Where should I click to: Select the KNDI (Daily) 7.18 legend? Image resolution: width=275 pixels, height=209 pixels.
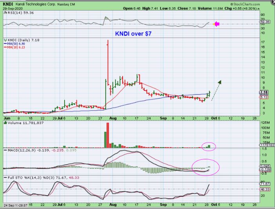(24, 40)
